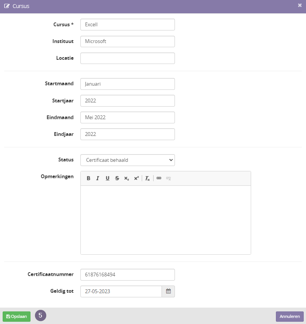Click inside the Opmerkingen text area

click(166, 220)
